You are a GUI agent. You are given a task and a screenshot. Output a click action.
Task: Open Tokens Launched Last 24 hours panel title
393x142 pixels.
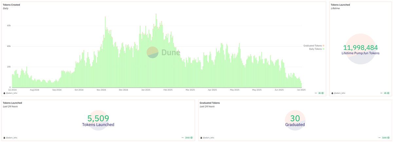[12, 103]
